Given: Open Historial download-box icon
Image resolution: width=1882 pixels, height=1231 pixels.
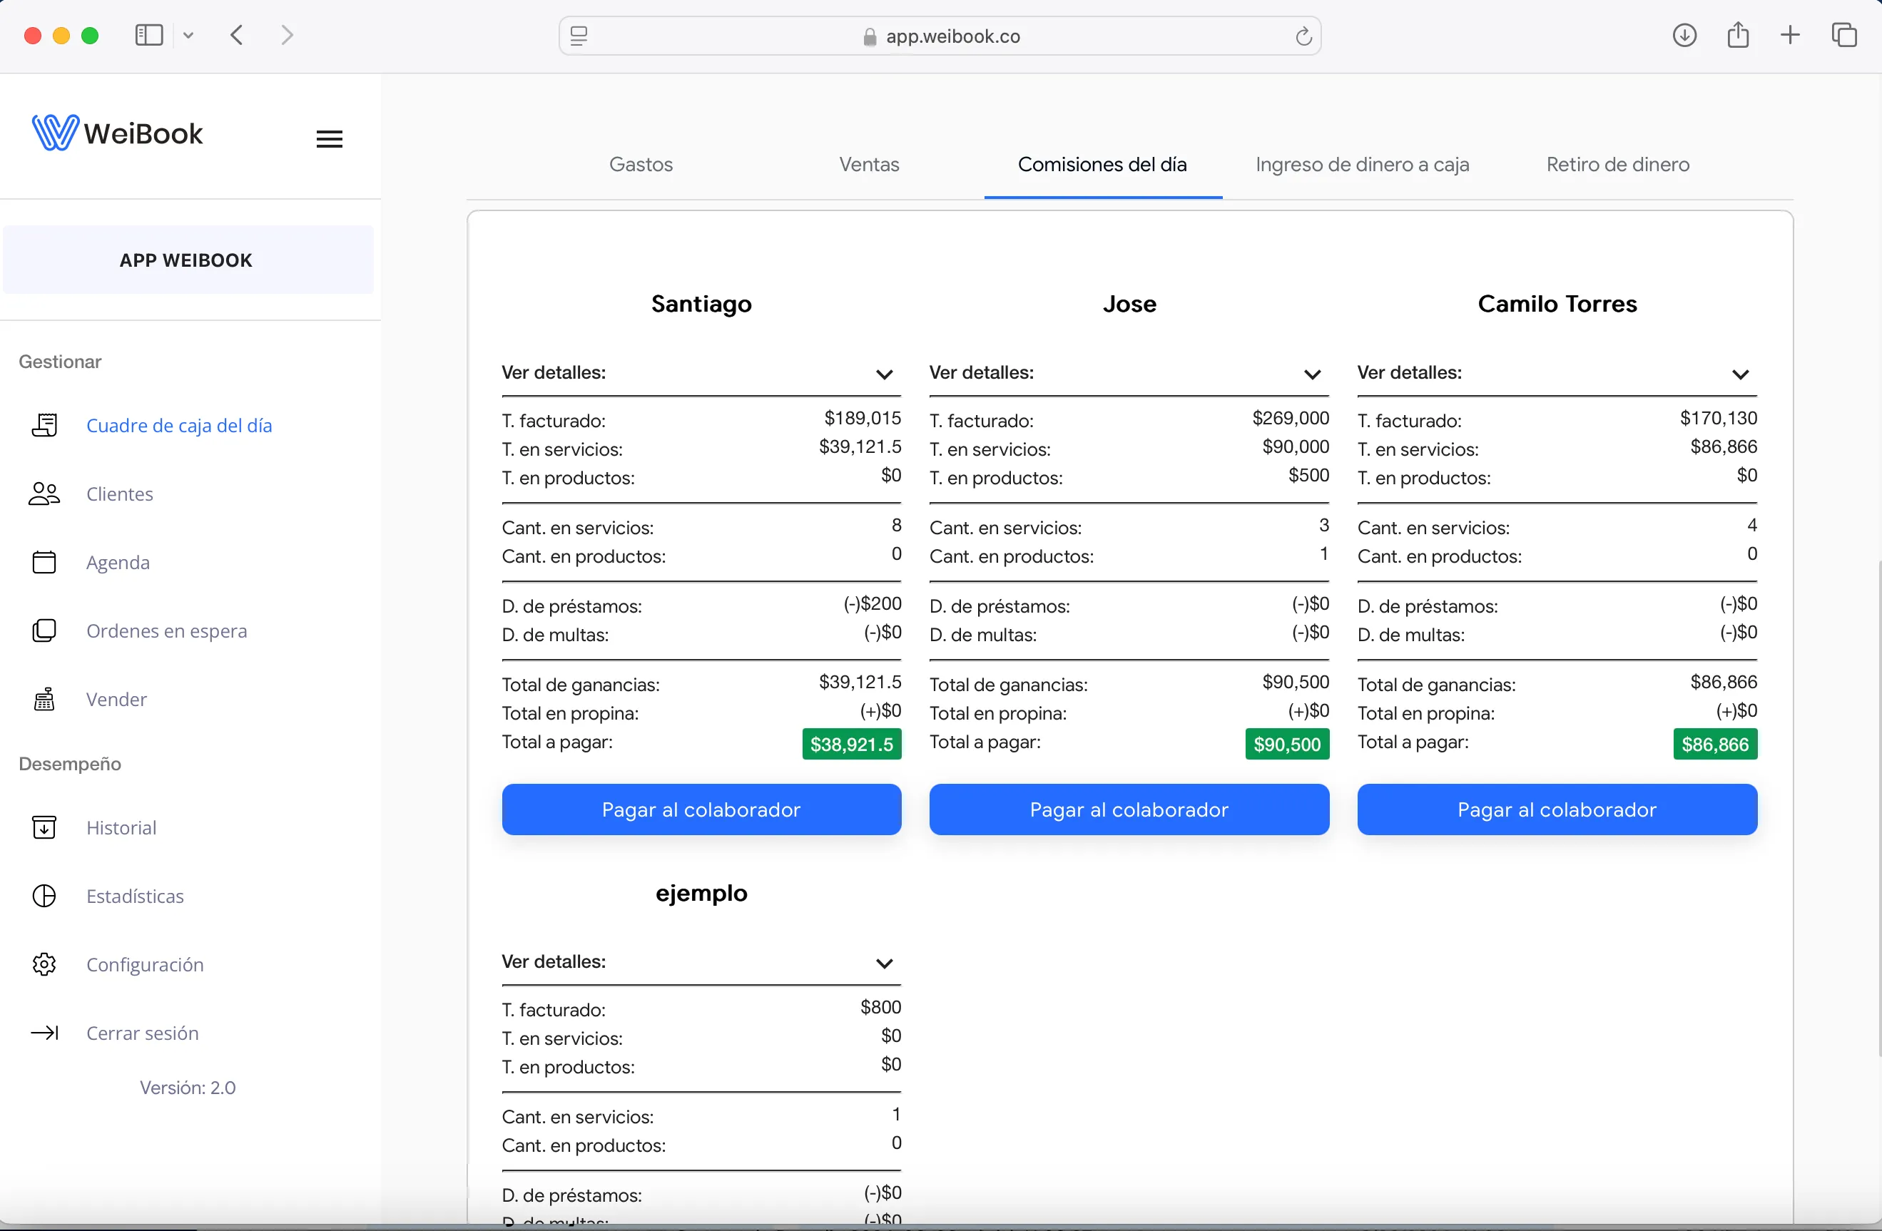Looking at the screenshot, I should click(44, 828).
